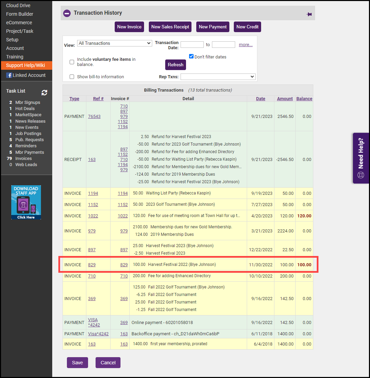The image size is (370, 378).
Task: Sort transactions by Date column
Action: pyautogui.click(x=260, y=99)
